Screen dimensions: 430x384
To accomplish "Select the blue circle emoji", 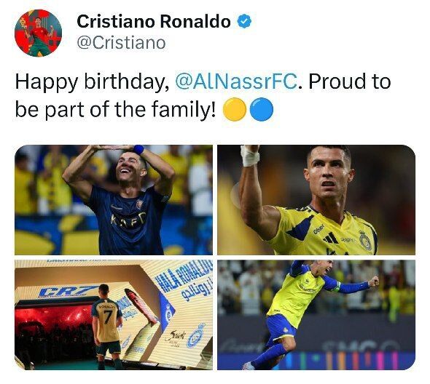I will tap(262, 110).
